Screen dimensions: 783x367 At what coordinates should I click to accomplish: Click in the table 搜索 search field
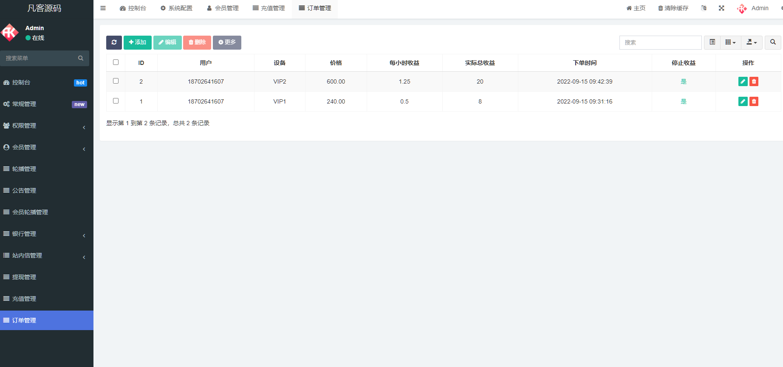coord(660,42)
